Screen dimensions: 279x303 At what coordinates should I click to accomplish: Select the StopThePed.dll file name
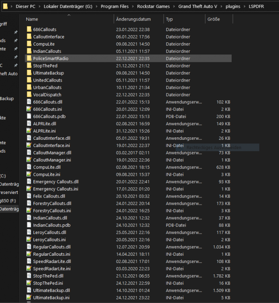[49, 276]
